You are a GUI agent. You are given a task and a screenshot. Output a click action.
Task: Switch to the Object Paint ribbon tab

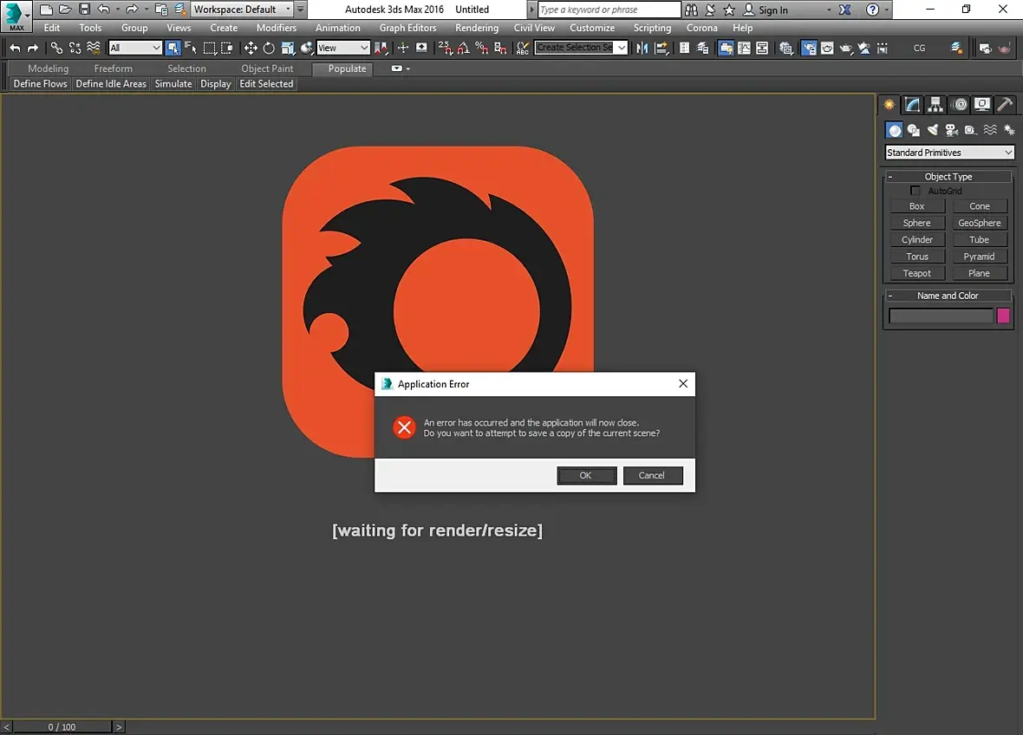[x=267, y=68]
